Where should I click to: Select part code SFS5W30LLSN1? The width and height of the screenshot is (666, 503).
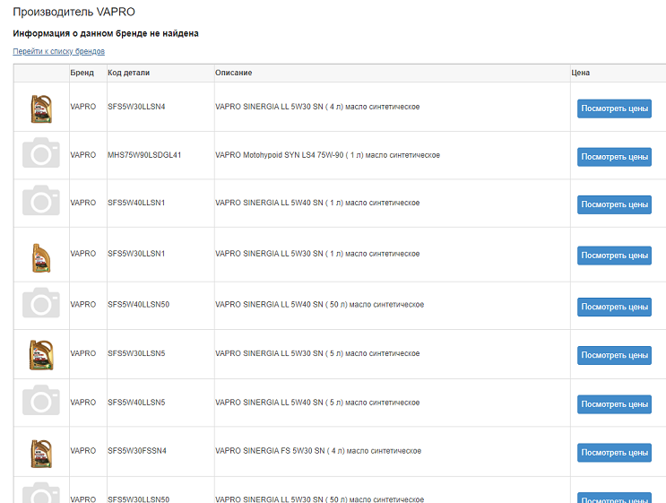click(x=136, y=254)
